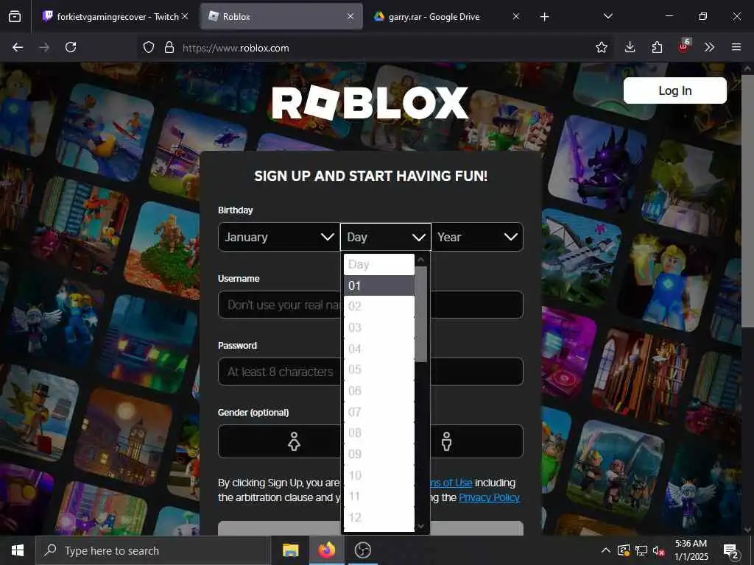Reload the Roblox page
This screenshot has width=754, height=565.
(x=71, y=47)
